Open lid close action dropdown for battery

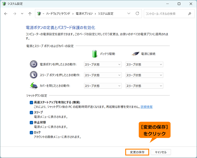pos(103,86)
